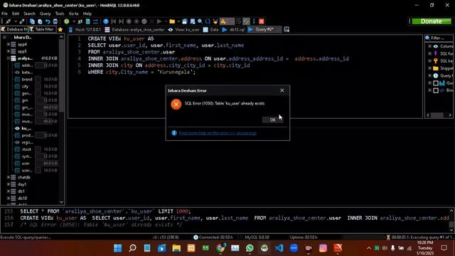
Task: Expand the Columns helper node
Action: coord(429,46)
